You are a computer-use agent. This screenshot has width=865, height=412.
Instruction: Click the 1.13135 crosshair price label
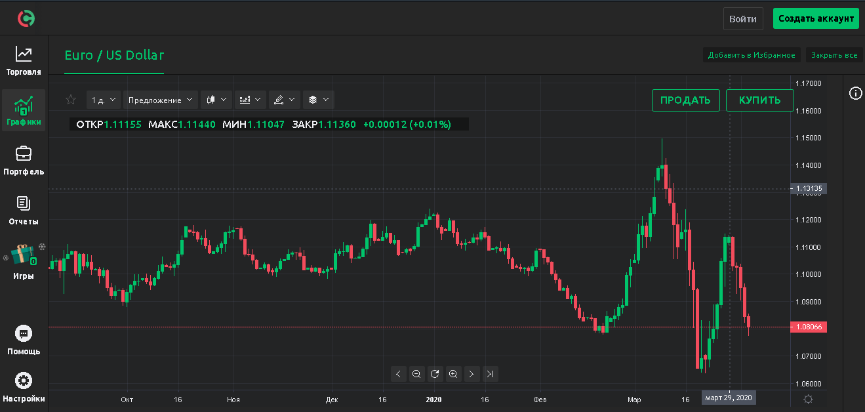[810, 189]
